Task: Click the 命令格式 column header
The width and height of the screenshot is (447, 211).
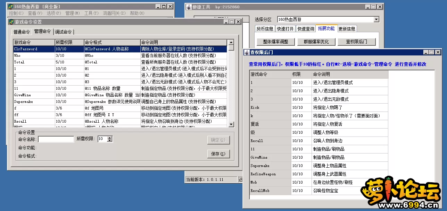Action: point(112,42)
